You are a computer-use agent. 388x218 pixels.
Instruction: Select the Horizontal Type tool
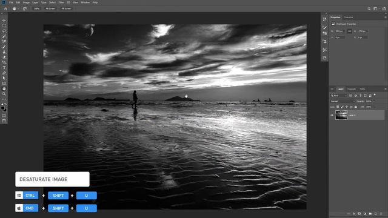pos(4,68)
